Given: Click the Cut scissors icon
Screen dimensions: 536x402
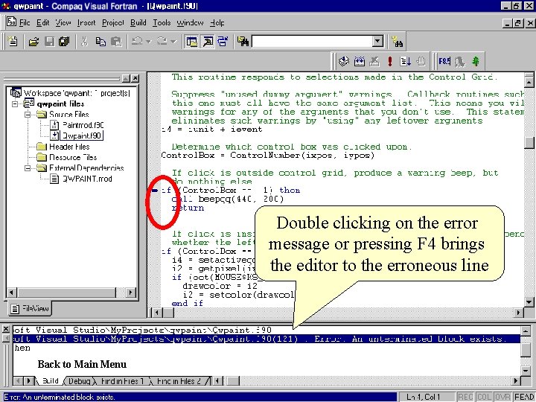Looking at the screenshot, I should 84,42.
